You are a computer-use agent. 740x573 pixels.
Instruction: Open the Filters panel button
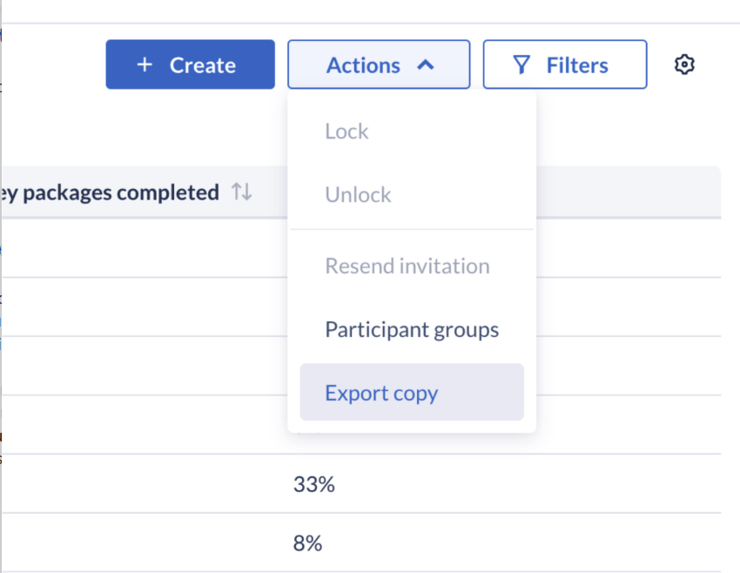(x=565, y=64)
